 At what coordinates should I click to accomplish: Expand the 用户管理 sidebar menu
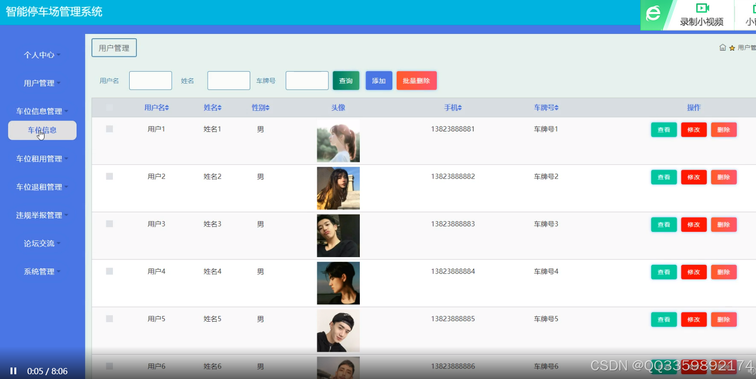click(x=42, y=83)
